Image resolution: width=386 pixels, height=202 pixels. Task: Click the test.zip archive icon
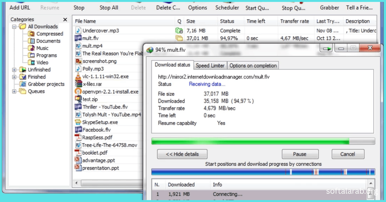(x=78, y=99)
